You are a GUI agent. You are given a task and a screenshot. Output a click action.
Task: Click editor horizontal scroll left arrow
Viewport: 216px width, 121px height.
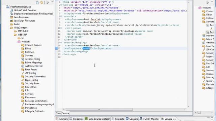[x=64, y=110]
